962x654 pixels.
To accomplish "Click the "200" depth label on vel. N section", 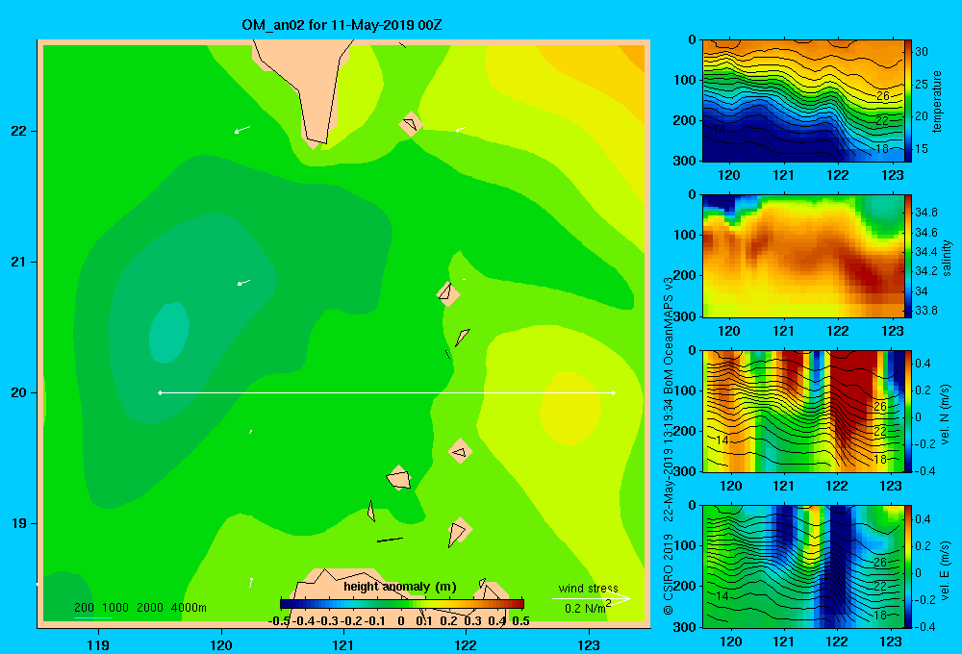I will [x=685, y=431].
